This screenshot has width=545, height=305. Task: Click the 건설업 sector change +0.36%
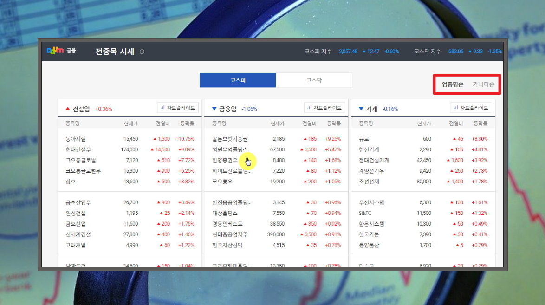click(104, 109)
